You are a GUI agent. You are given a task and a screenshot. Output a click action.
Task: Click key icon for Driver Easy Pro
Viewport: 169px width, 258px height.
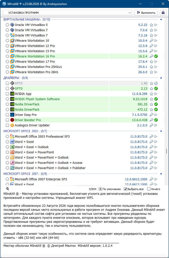coord(151,115)
